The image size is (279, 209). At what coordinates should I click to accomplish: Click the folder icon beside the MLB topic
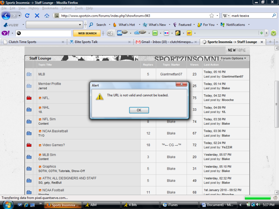29,74
